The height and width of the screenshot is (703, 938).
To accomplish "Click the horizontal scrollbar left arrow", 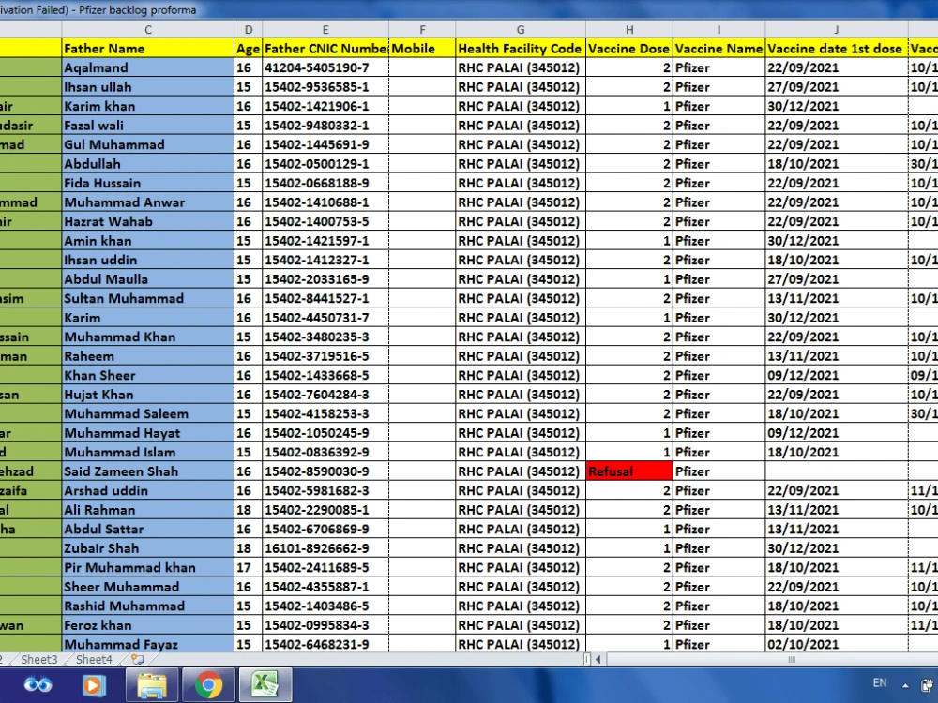I will click(598, 659).
